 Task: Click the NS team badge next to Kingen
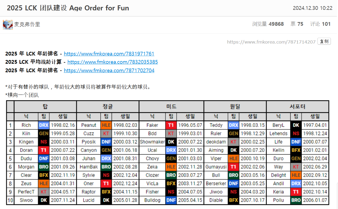44,142
